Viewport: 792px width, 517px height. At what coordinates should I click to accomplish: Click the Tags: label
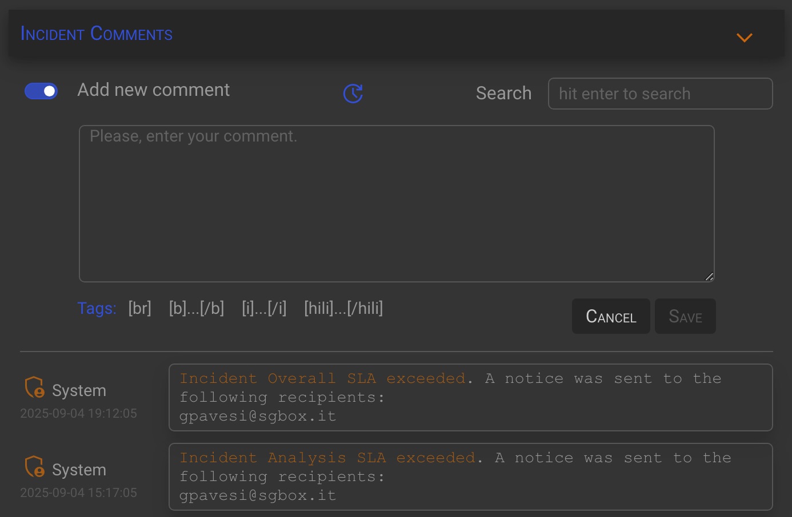(x=97, y=309)
